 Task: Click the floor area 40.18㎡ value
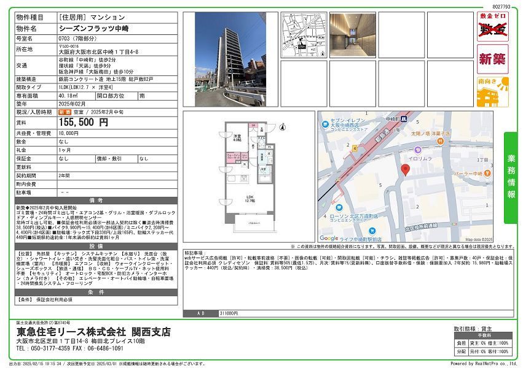68,96
